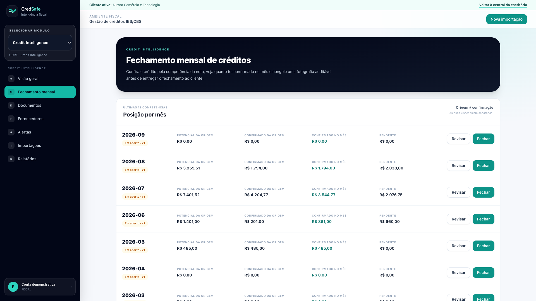This screenshot has width=536, height=301.
Task: Click the pendente value R$ 660,00
Action: click(389, 222)
